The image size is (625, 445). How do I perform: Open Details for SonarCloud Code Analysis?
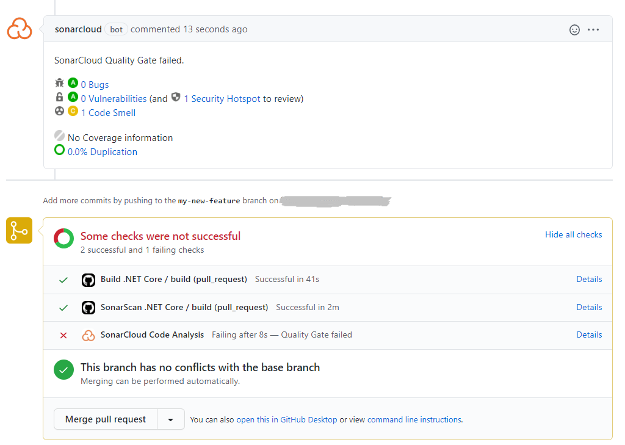pos(589,335)
